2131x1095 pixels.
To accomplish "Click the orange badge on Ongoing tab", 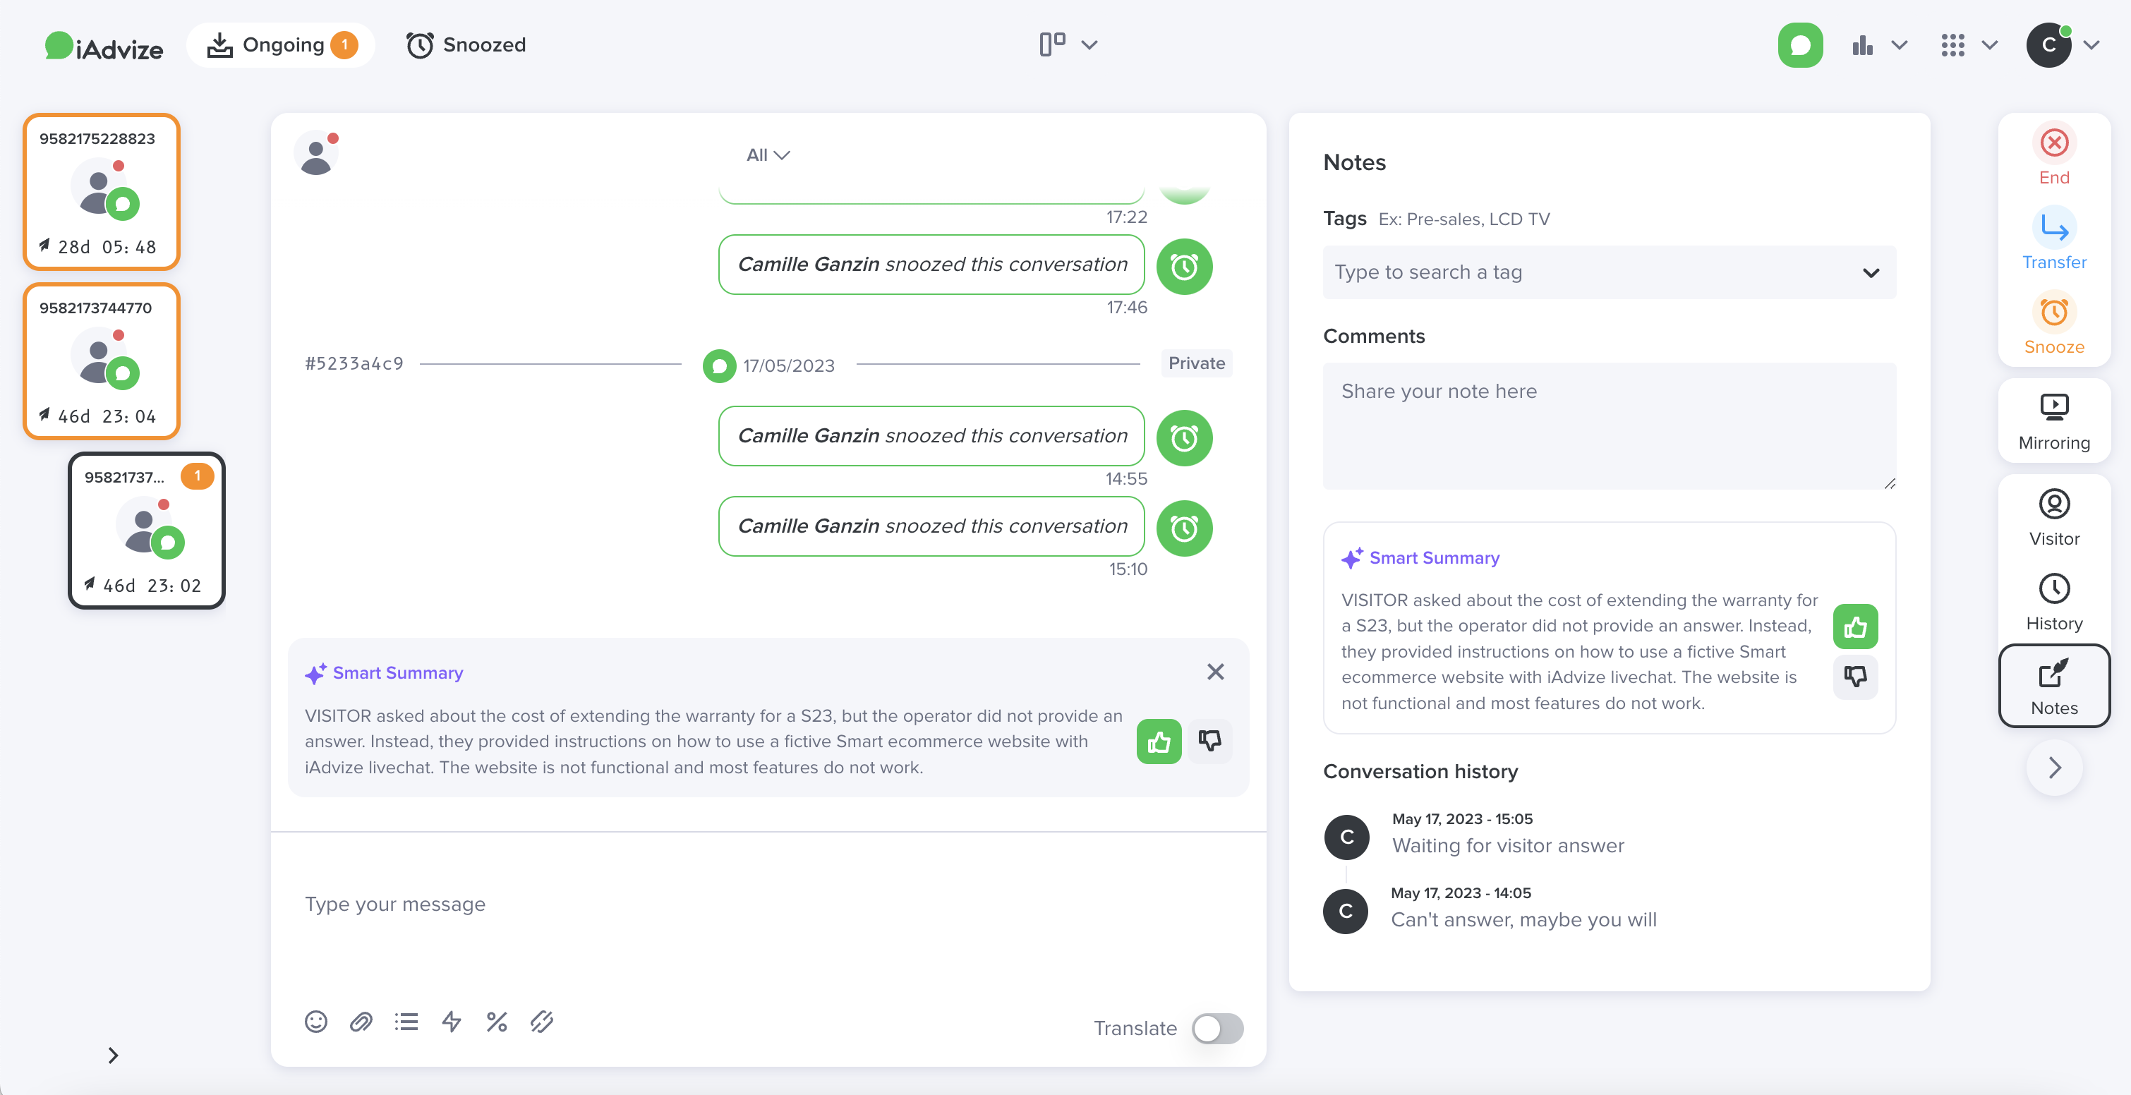I will pos(344,44).
